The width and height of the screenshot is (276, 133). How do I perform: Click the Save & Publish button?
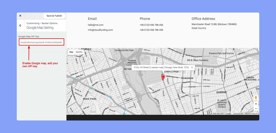(x=54, y=16)
